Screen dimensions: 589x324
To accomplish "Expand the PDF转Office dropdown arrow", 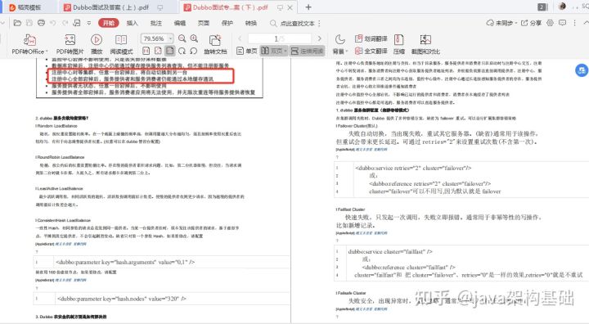I will [47, 52].
